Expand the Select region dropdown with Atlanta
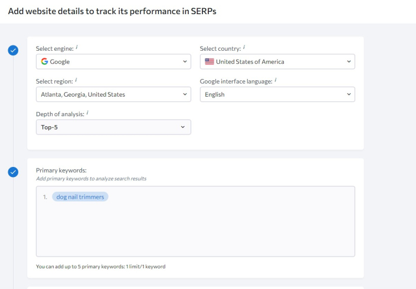Screen dimensions: 416x289 [x=113, y=94]
